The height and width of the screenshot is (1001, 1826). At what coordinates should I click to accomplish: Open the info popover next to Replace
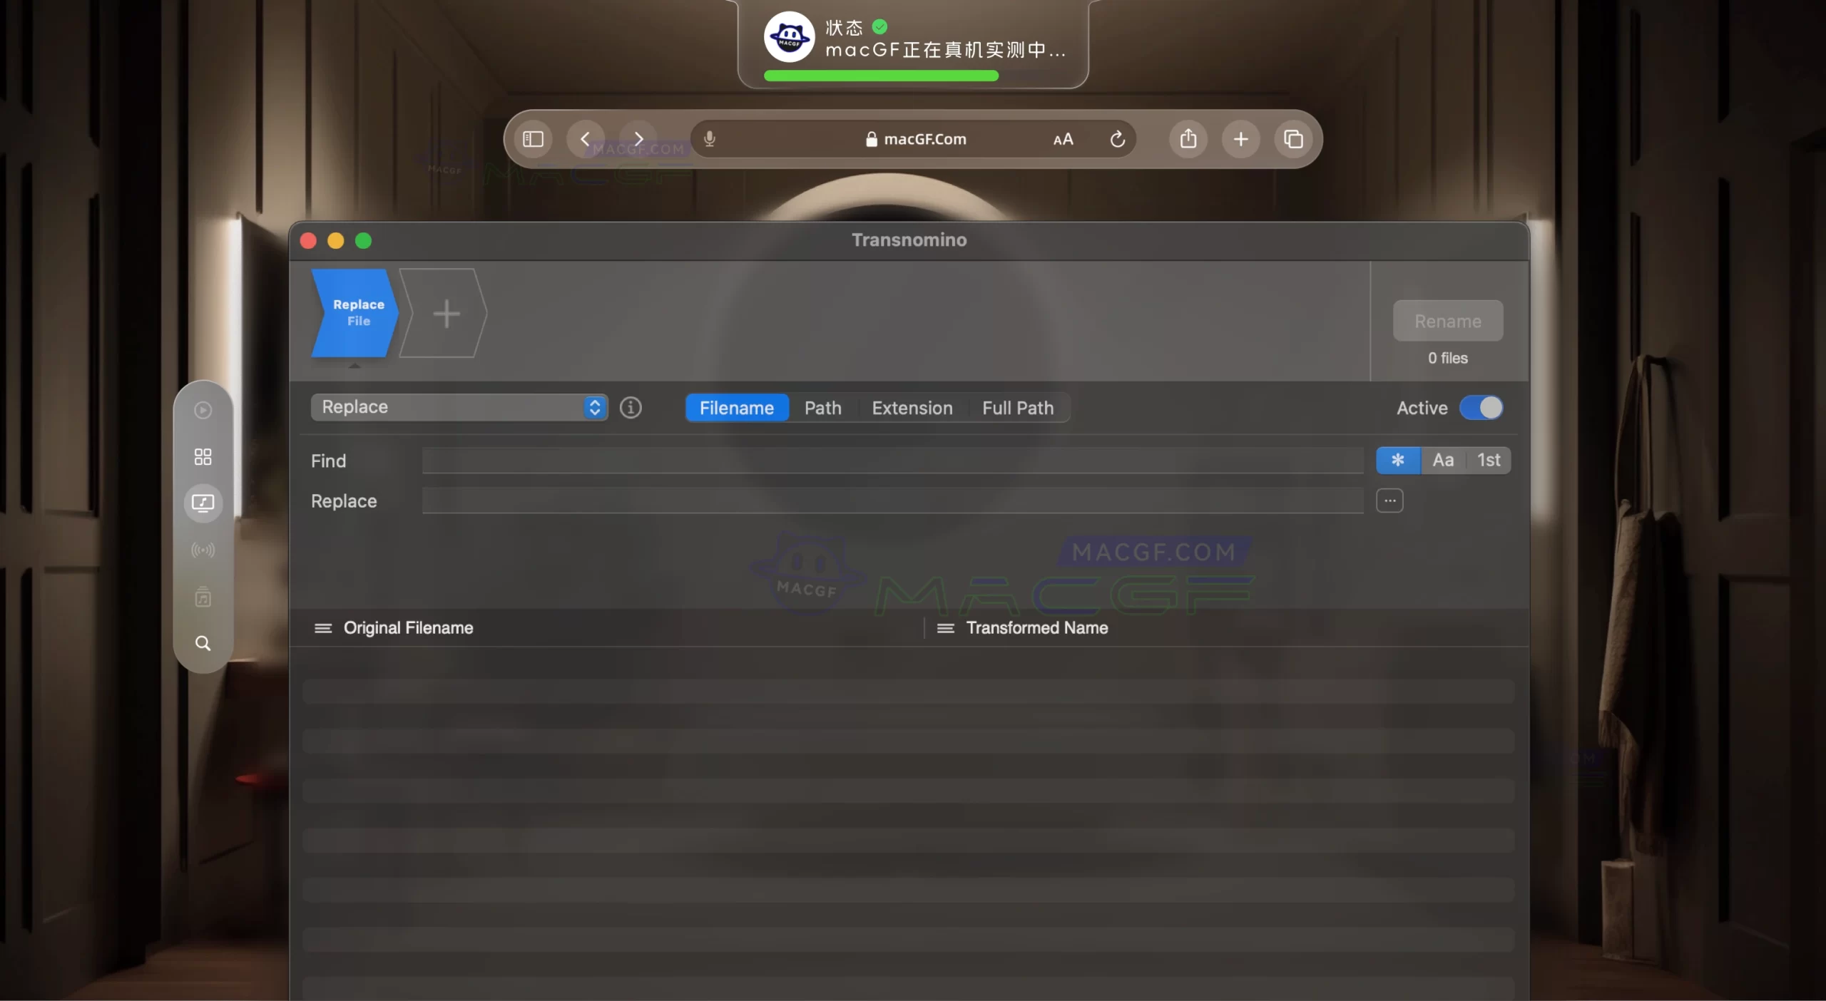coord(630,408)
